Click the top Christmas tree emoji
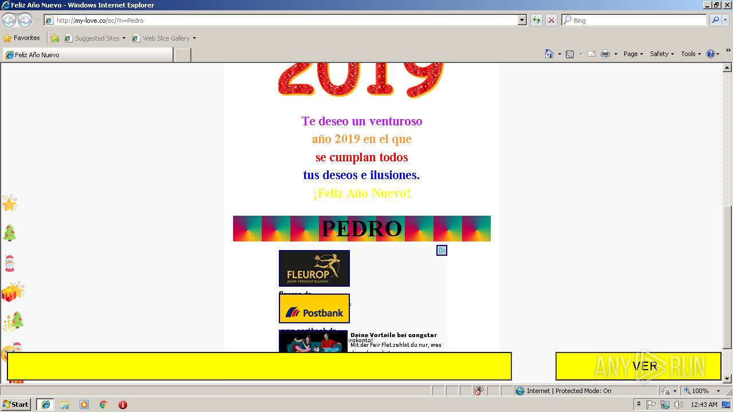Image resolution: width=733 pixels, height=412 pixels. (10, 233)
